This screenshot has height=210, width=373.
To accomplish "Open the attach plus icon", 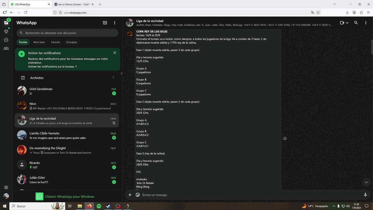I will pos(130,195).
